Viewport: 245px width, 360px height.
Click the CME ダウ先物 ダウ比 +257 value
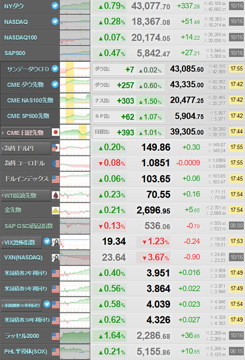coord(126,85)
